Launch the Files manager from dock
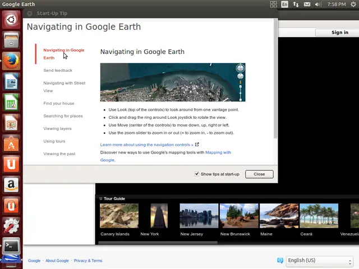Screen dimensions: 359x269 pos(11,40)
